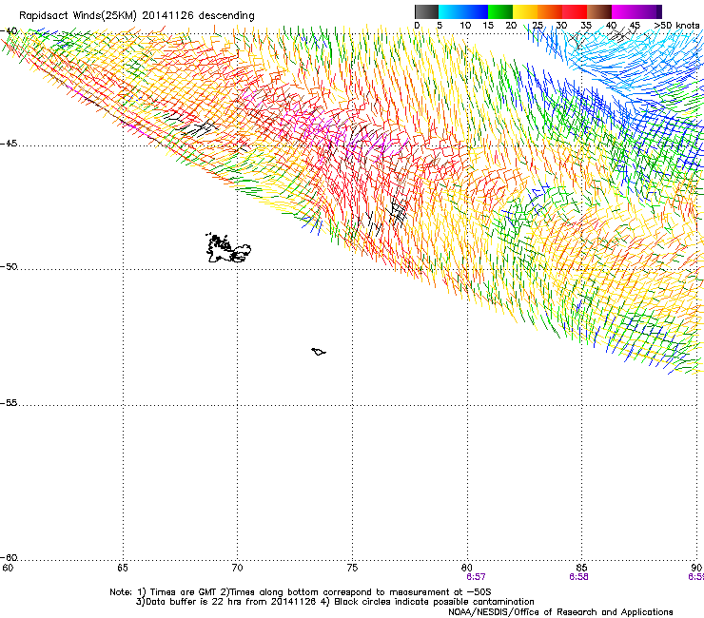The height and width of the screenshot is (618, 704).
Task: Click longitude axis label 75
Action: click(352, 568)
